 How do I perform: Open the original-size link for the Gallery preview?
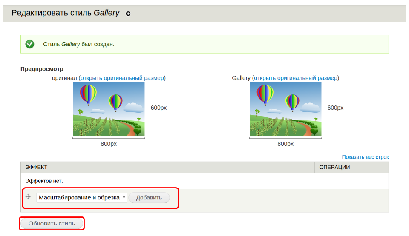tap(296, 78)
